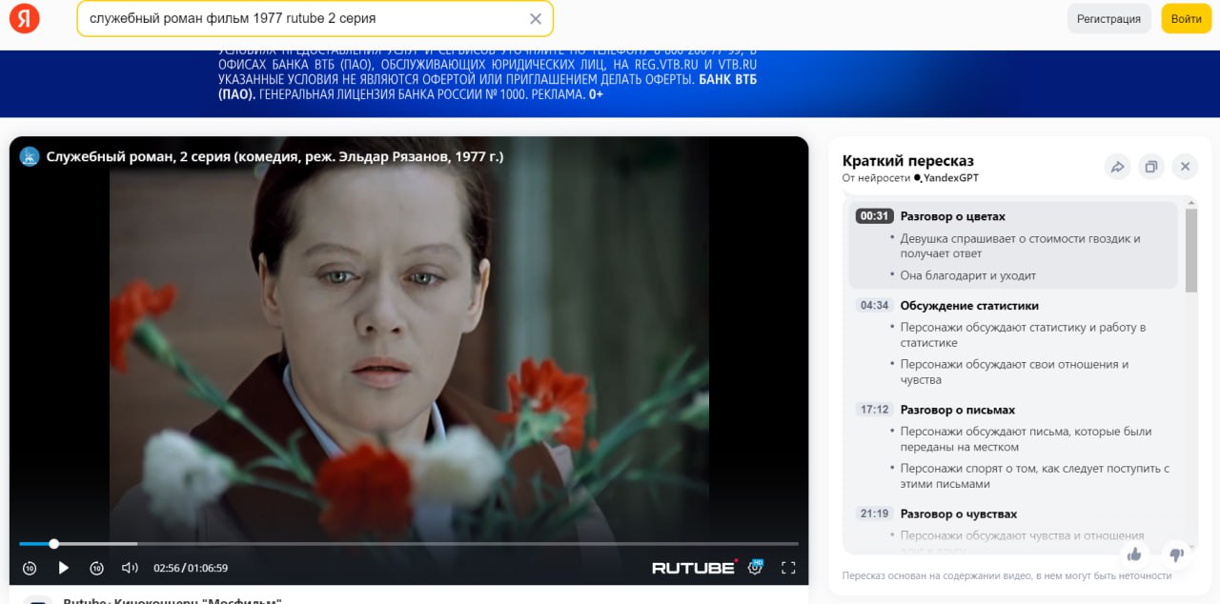Click the video progress bar handle
This screenshot has height=604, width=1220.
pyautogui.click(x=54, y=544)
